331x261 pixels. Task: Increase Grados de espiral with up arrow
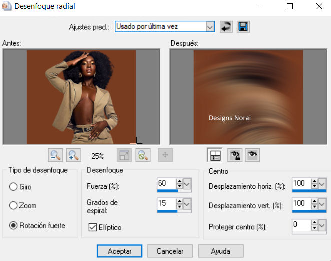[179, 201]
